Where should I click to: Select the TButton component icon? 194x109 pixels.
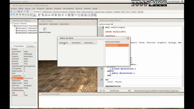click(46, 15)
